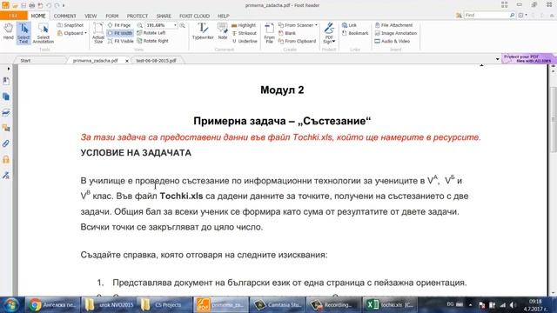Set view to Actual Size
This screenshot has height=313, width=557.
(x=98, y=33)
